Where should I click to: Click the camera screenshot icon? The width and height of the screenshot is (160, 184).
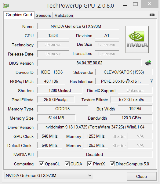pos(152,15)
